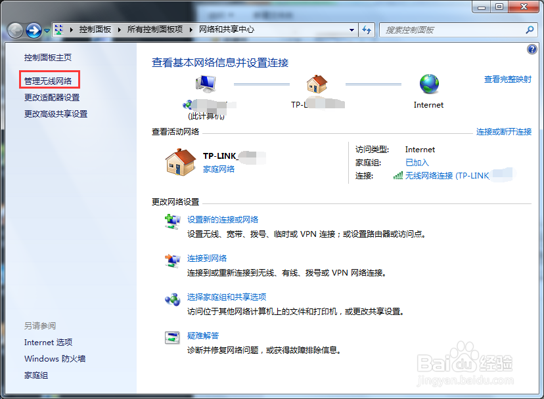Click the house router icon in network map

tap(317, 84)
